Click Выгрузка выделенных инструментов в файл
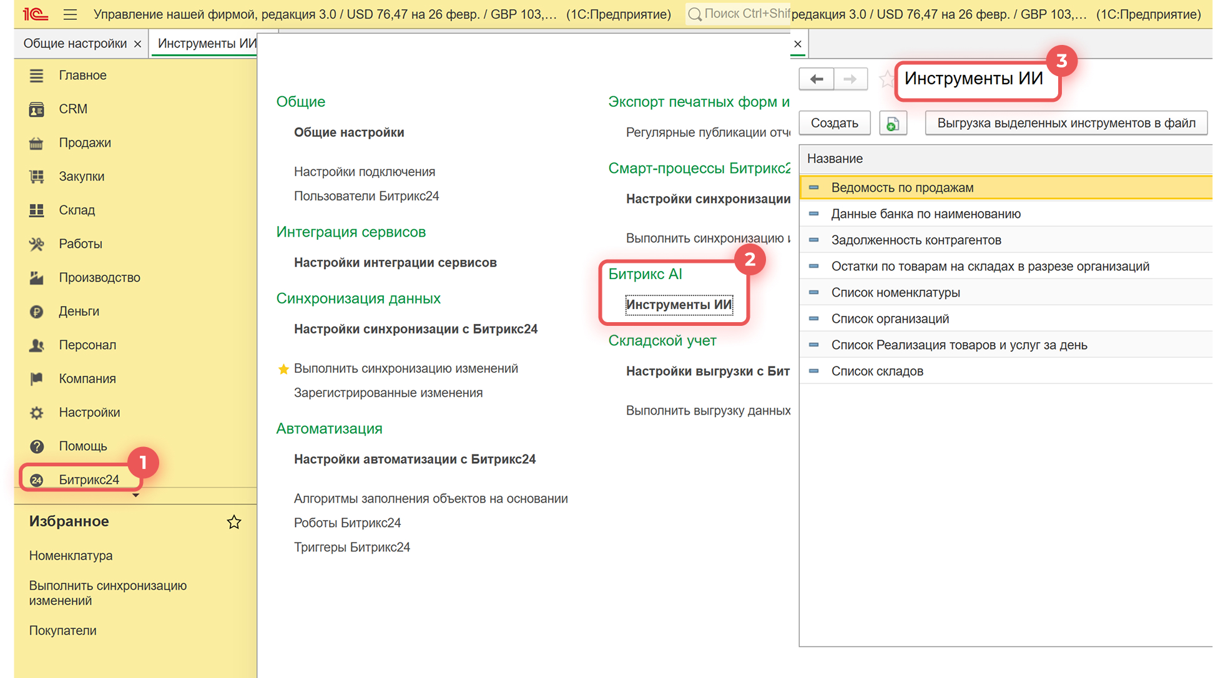This screenshot has width=1213, height=678. [x=1066, y=123]
